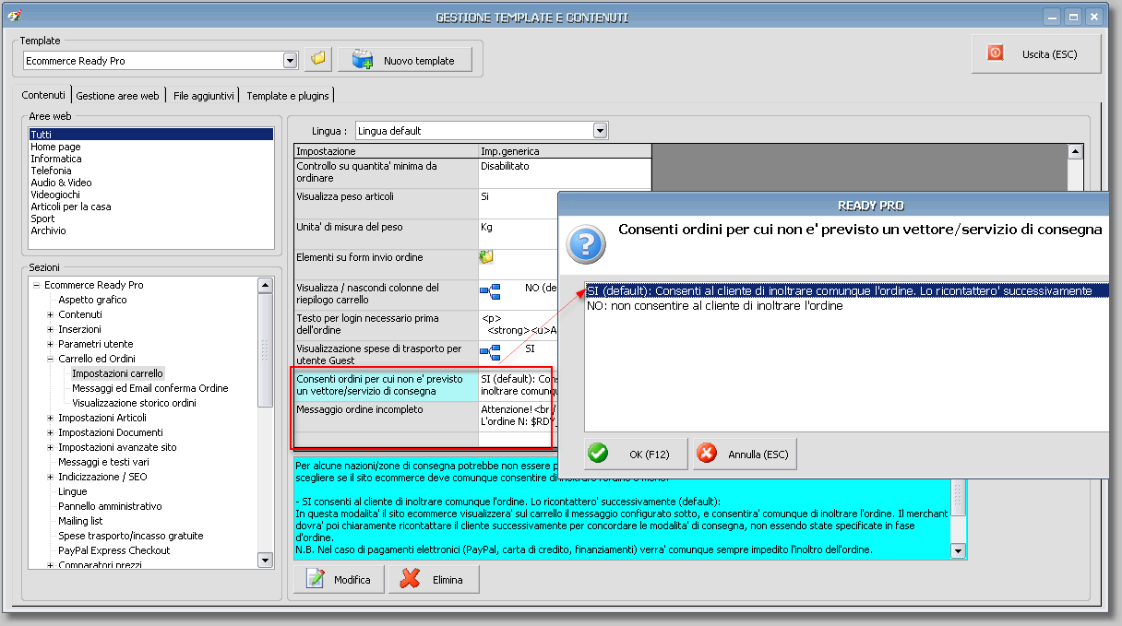Switch to the Gestione aree web tab
This screenshot has height=626, width=1122.
(117, 95)
